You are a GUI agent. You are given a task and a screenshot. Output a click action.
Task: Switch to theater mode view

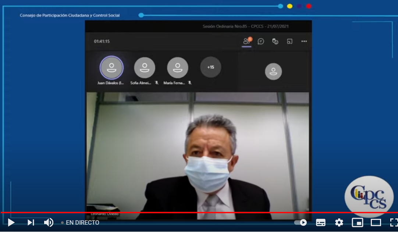coord(376,222)
